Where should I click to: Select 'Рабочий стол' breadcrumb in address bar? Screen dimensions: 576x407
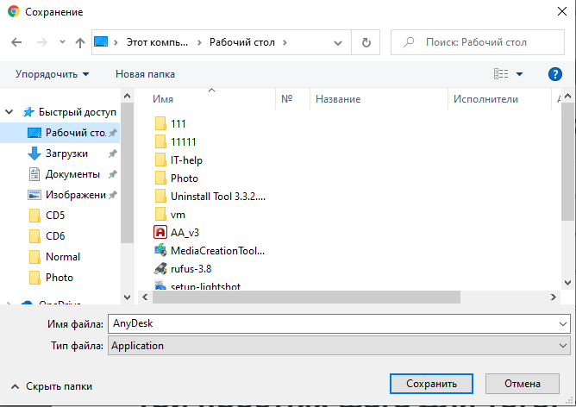click(242, 42)
